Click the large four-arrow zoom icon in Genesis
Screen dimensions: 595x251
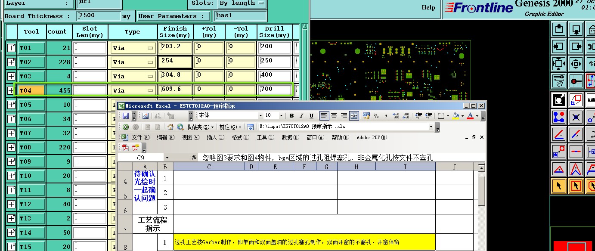pyautogui.click(x=559, y=64)
